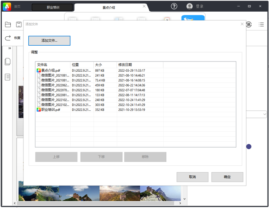Click the user avatar login icon

coord(189,6)
